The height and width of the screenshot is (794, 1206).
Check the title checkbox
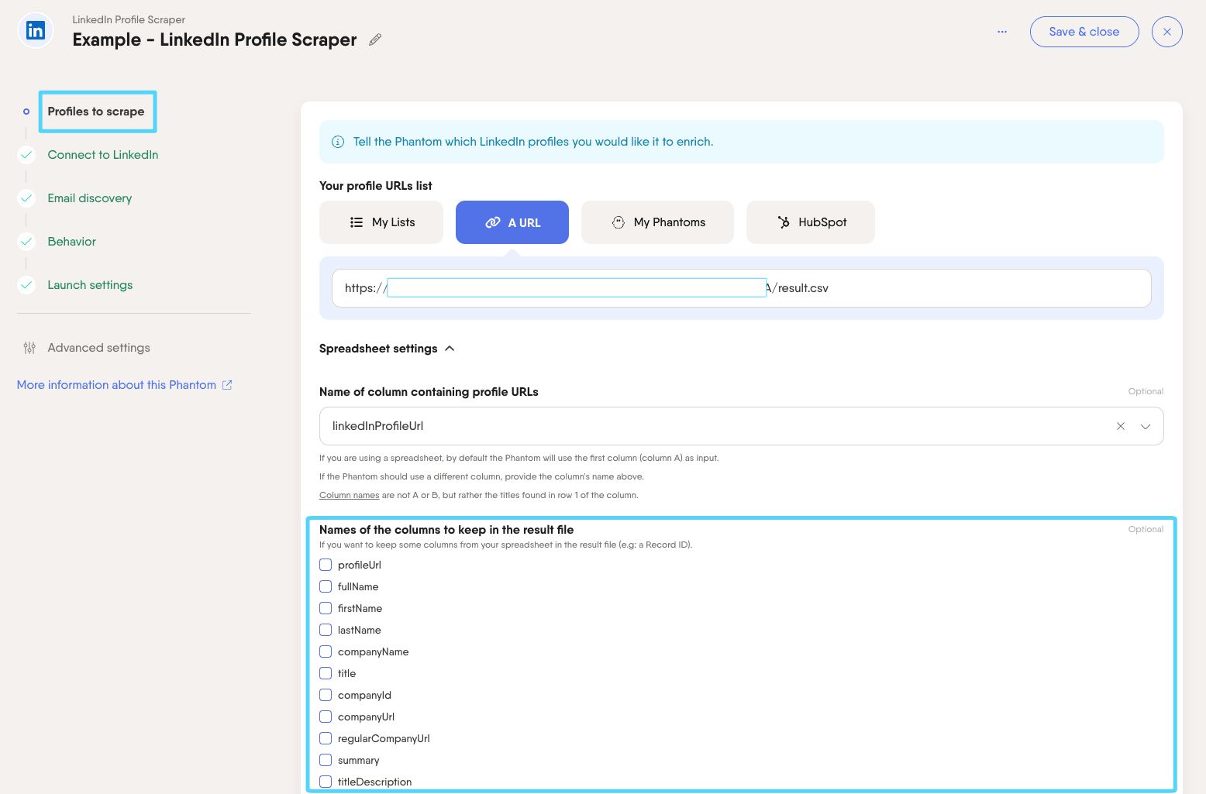click(326, 673)
